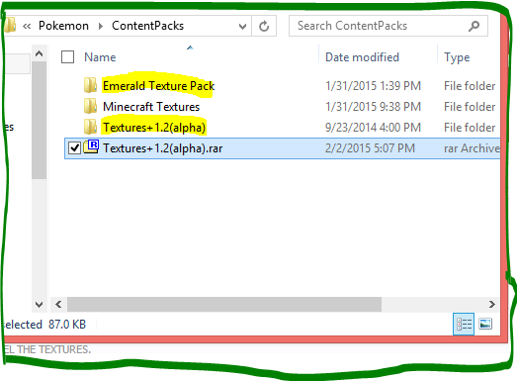Image resolution: width=517 pixels, height=381 pixels.
Task: Click the vertical scrollbar thumb in the navigation pane
Action: [39, 121]
